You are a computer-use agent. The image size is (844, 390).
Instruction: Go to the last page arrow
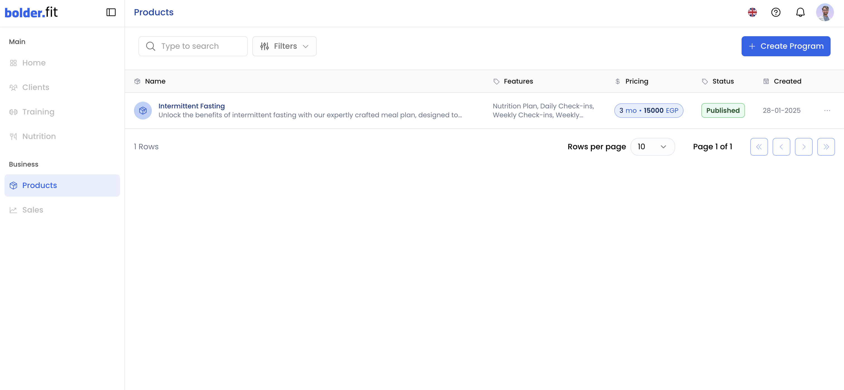(826, 147)
